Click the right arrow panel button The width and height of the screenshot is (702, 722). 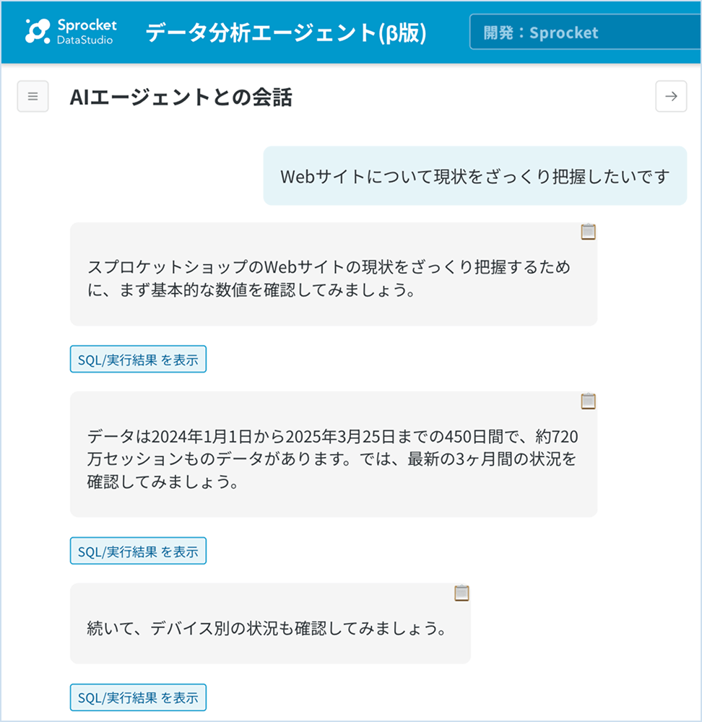point(671,97)
